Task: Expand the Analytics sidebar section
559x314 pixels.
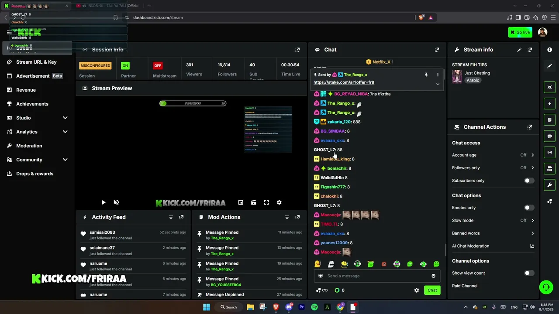Action: [65, 132]
